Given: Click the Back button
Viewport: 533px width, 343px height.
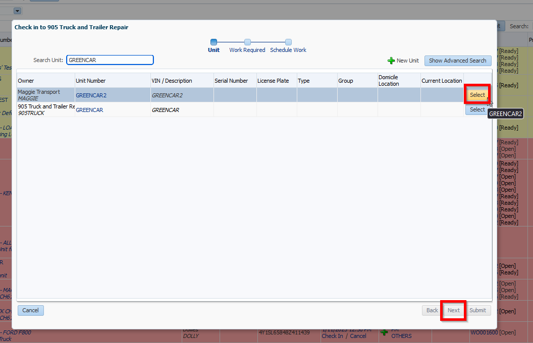Looking at the screenshot, I should (432, 310).
